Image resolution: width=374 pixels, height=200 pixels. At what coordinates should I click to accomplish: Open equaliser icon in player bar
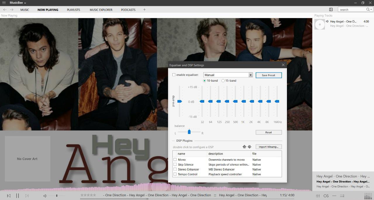(318, 196)
